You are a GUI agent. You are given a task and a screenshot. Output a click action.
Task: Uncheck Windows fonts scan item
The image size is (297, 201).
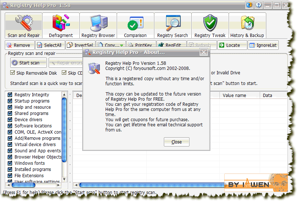(x=10, y=163)
